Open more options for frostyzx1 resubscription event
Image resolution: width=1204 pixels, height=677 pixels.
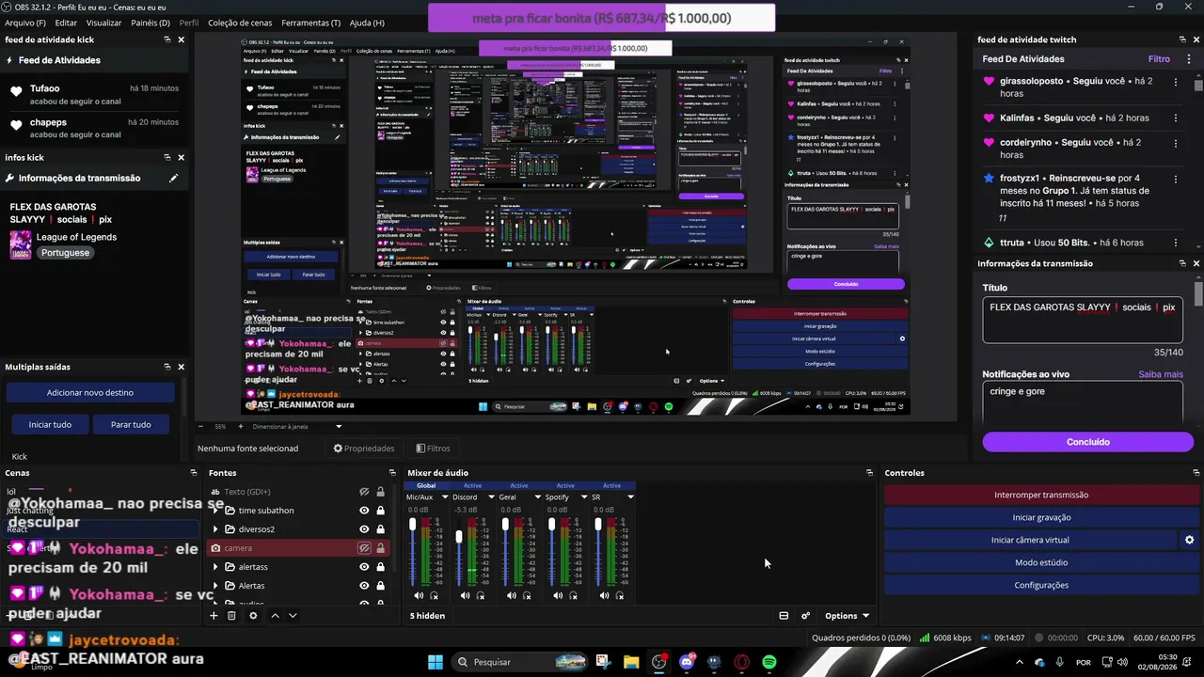click(x=1176, y=179)
